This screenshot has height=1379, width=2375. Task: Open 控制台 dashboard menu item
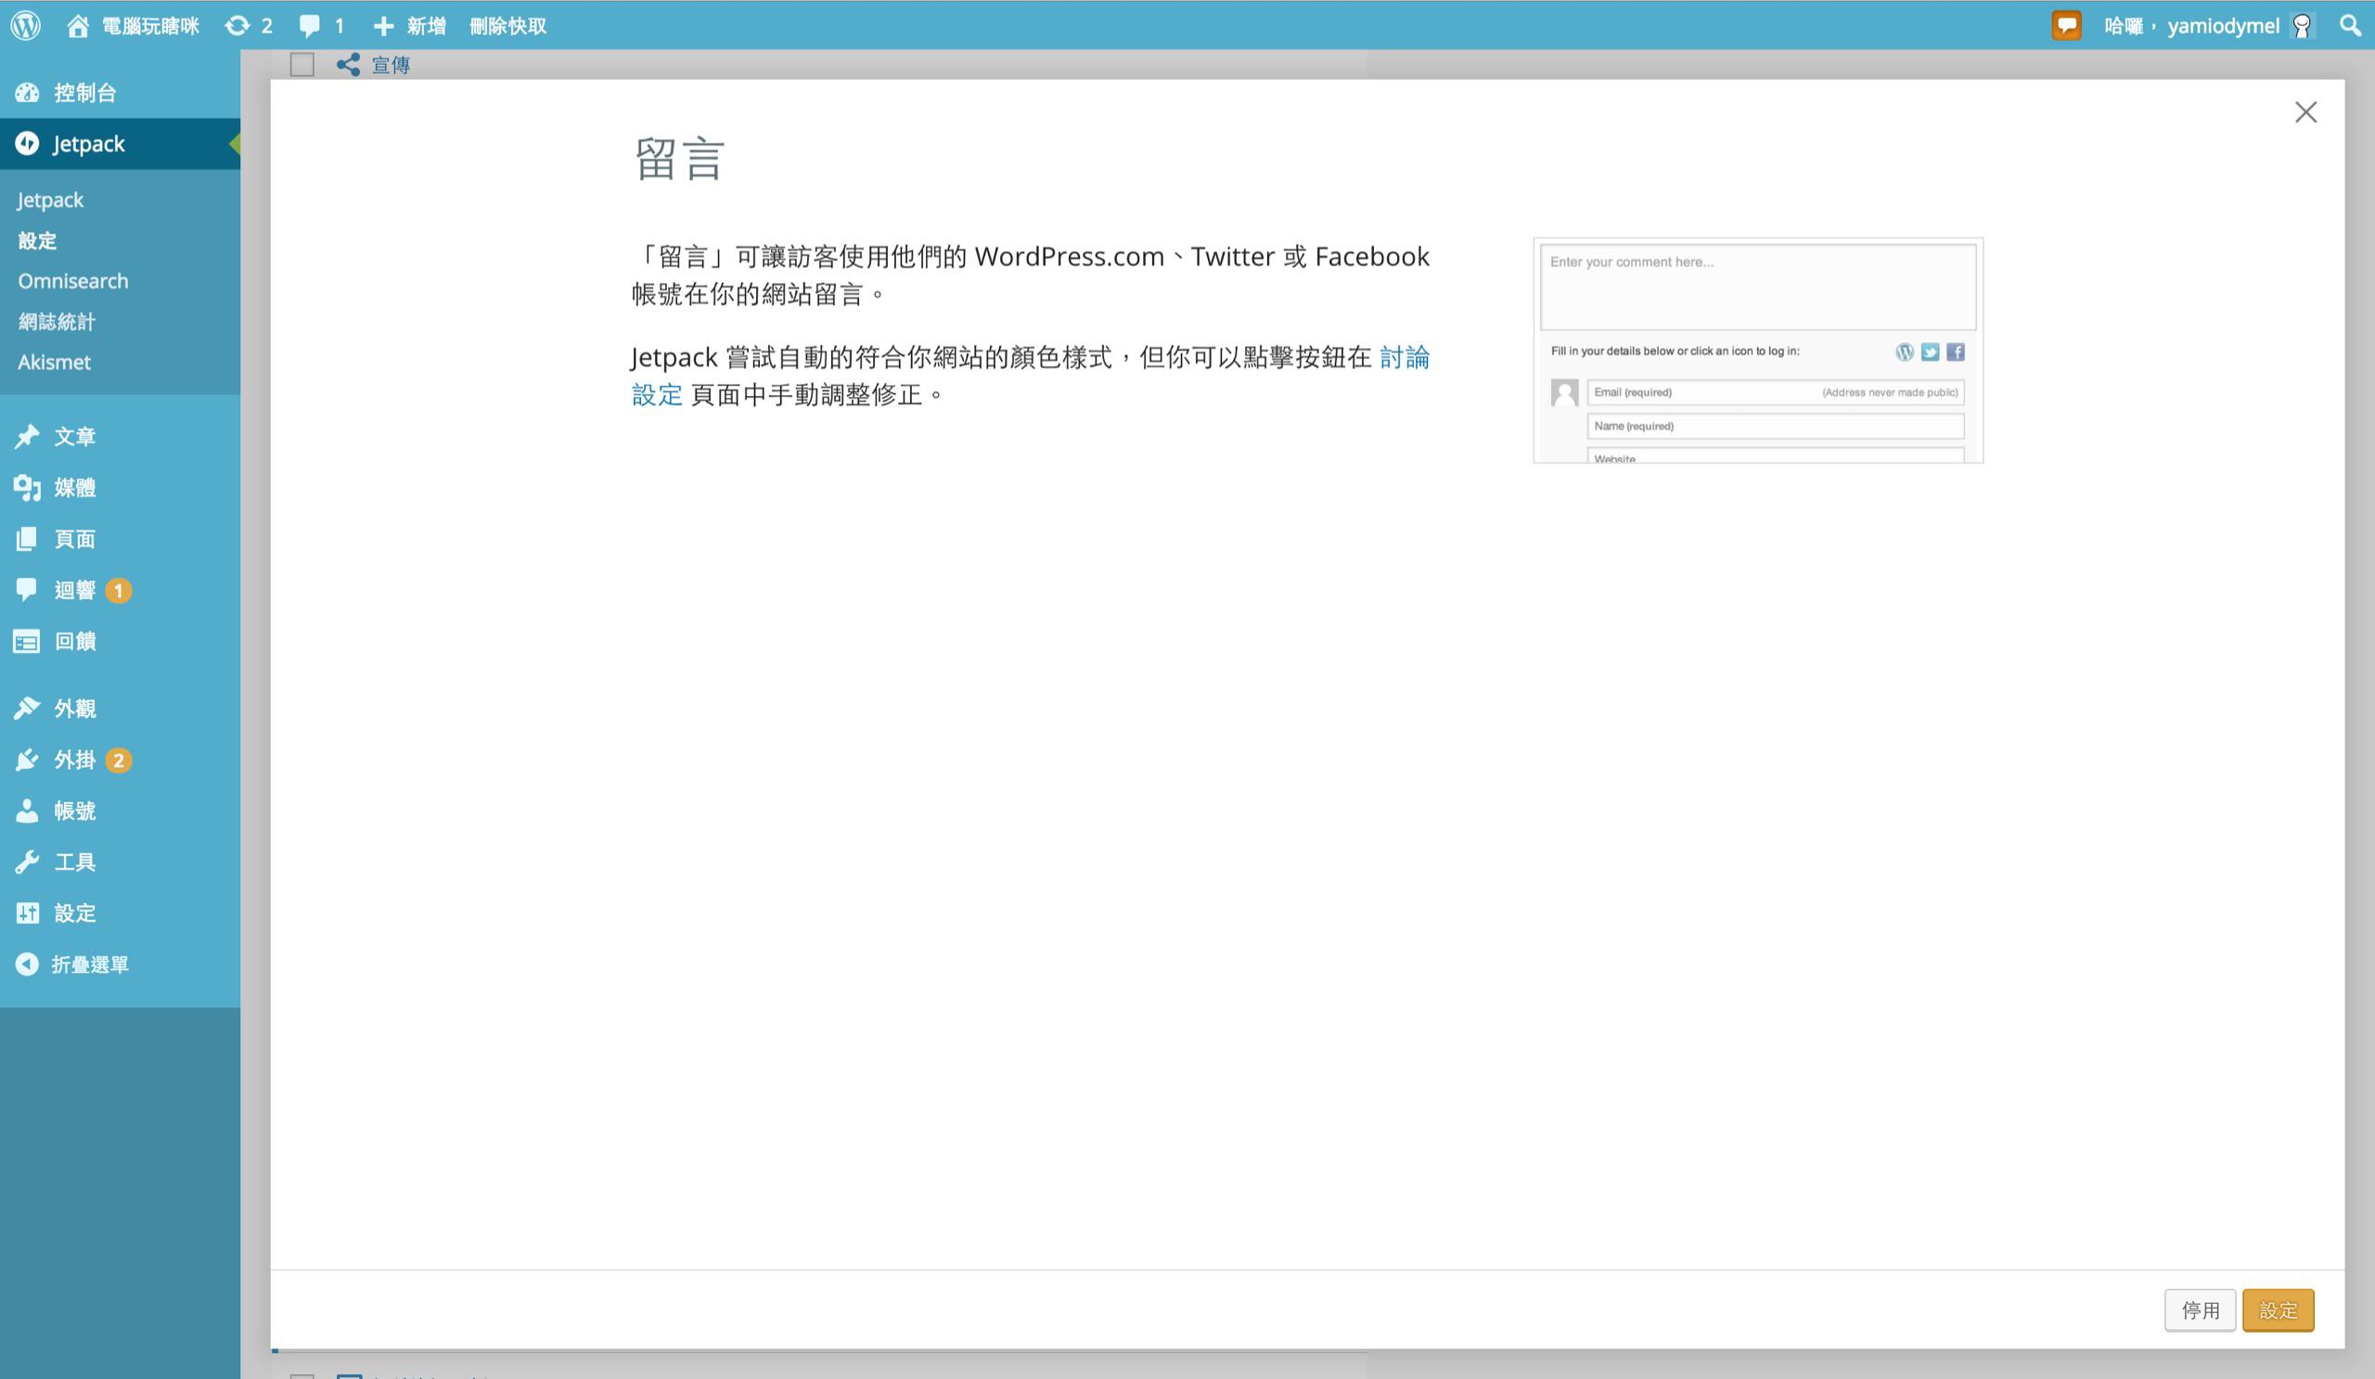tap(83, 93)
